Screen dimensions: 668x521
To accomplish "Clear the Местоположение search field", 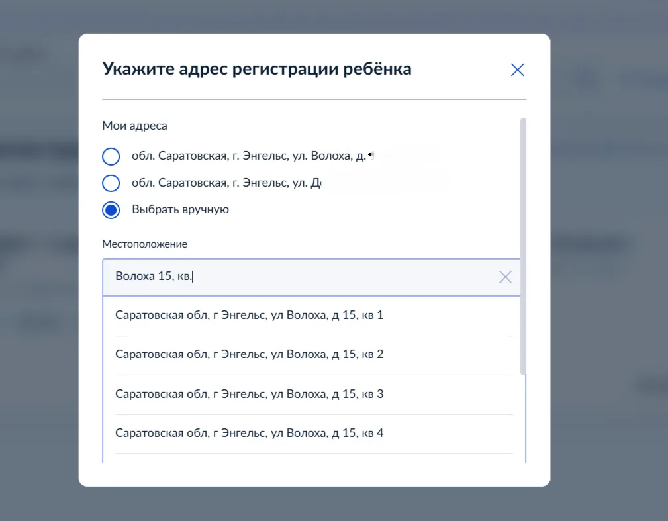I will pyautogui.click(x=505, y=277).
